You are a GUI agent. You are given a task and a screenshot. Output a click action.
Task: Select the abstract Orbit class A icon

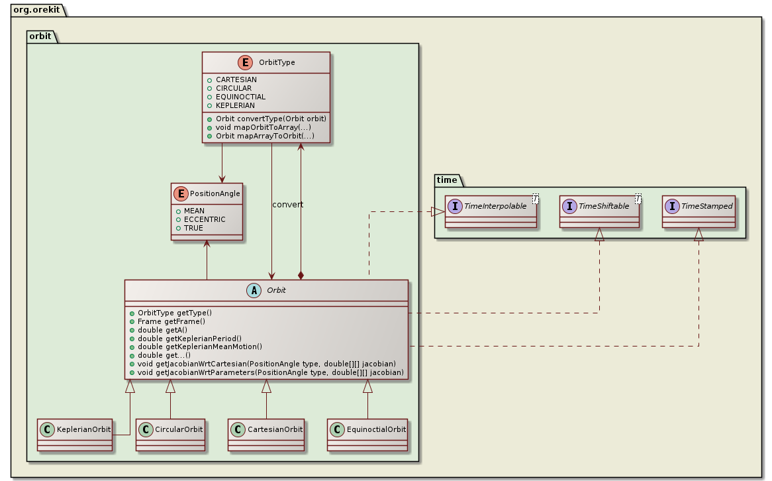point(253,290)
